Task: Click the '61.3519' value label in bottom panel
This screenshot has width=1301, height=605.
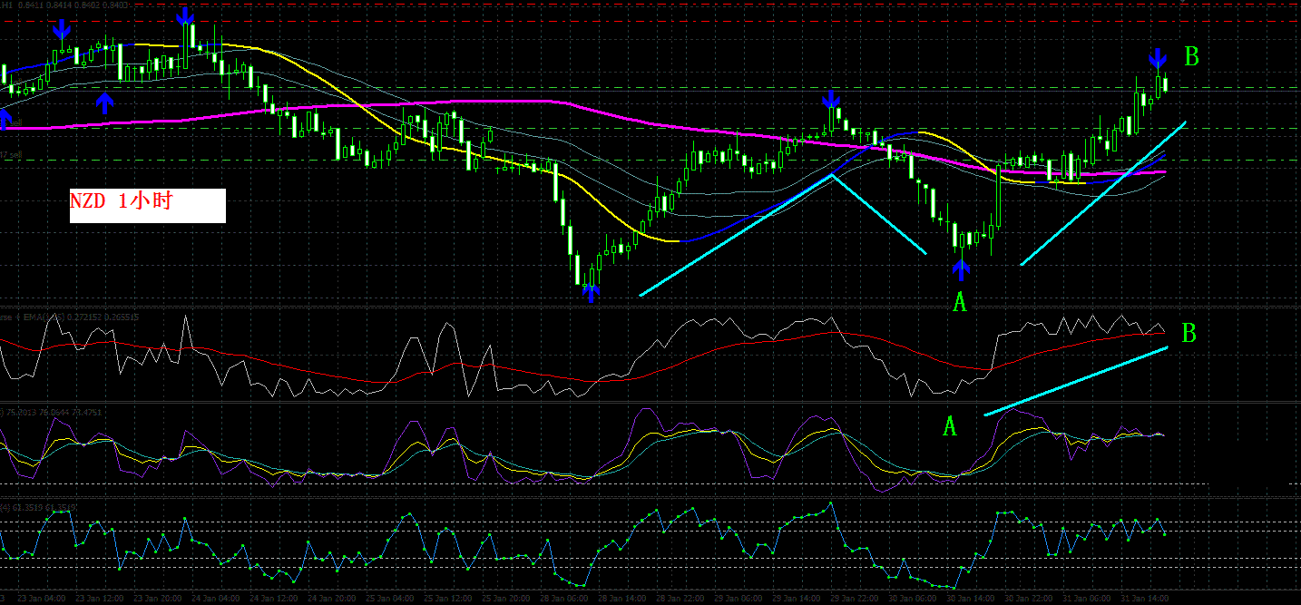Action: 38,507
